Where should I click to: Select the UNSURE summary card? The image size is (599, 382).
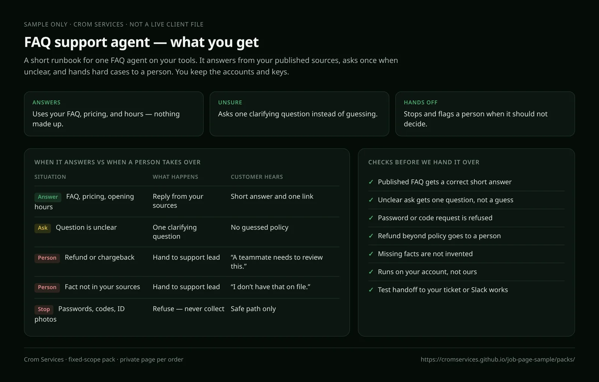tap(299, 114)
